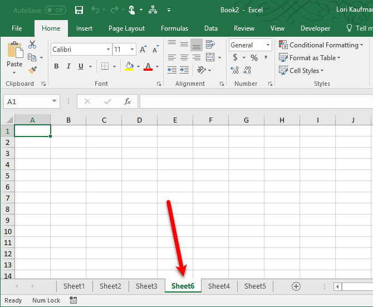
Task: Increase font size with large A
Action: tap(143, 49)
